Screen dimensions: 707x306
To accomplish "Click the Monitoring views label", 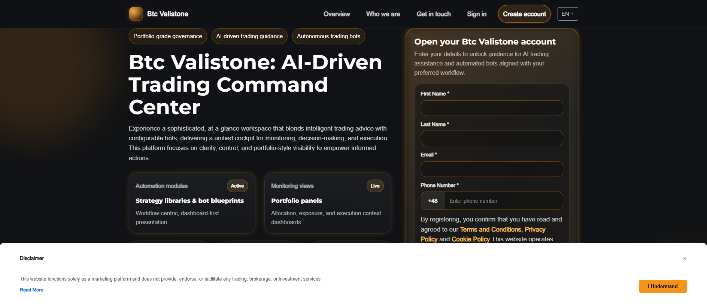I will pos(292,186).
